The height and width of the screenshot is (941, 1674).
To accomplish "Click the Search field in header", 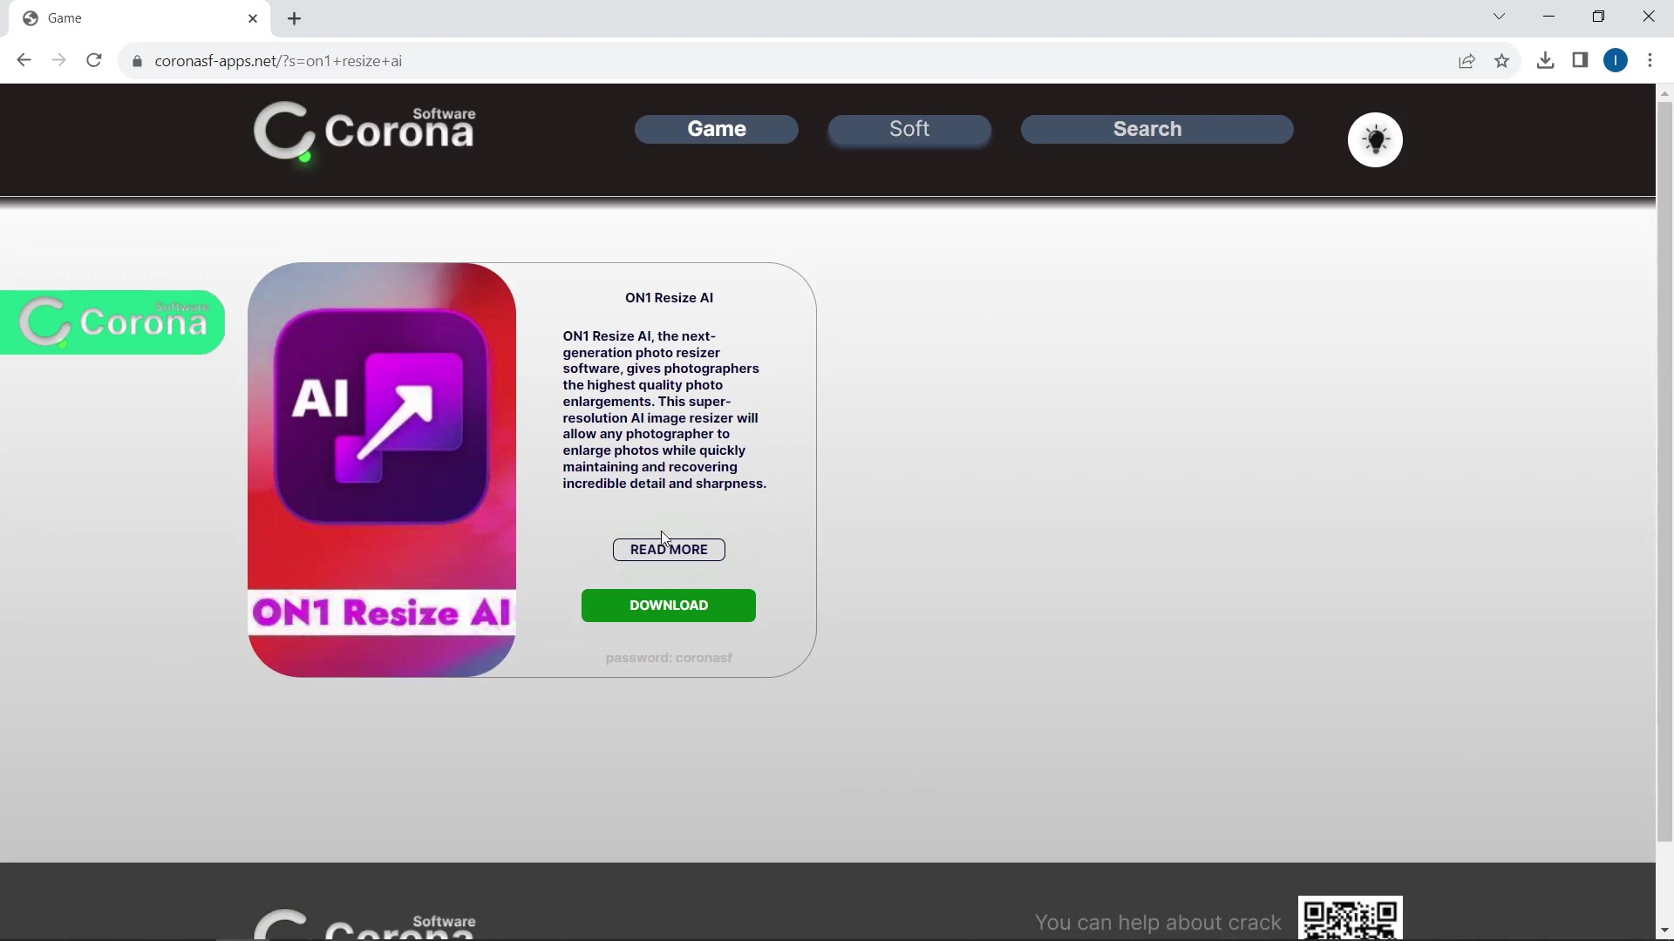I will 1157,129.
